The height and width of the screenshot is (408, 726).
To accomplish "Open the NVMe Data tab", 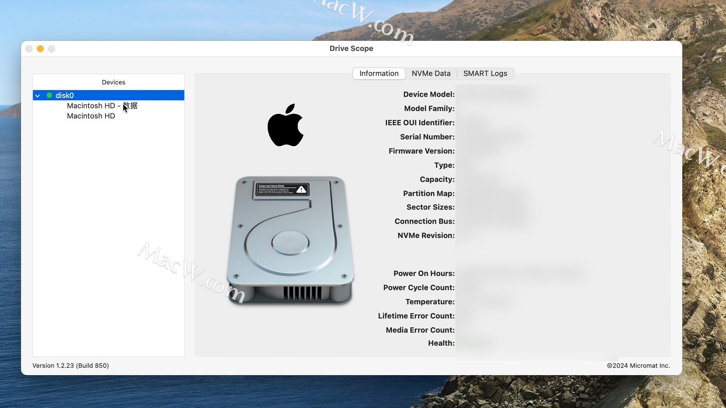I will [x=431, y=73].
